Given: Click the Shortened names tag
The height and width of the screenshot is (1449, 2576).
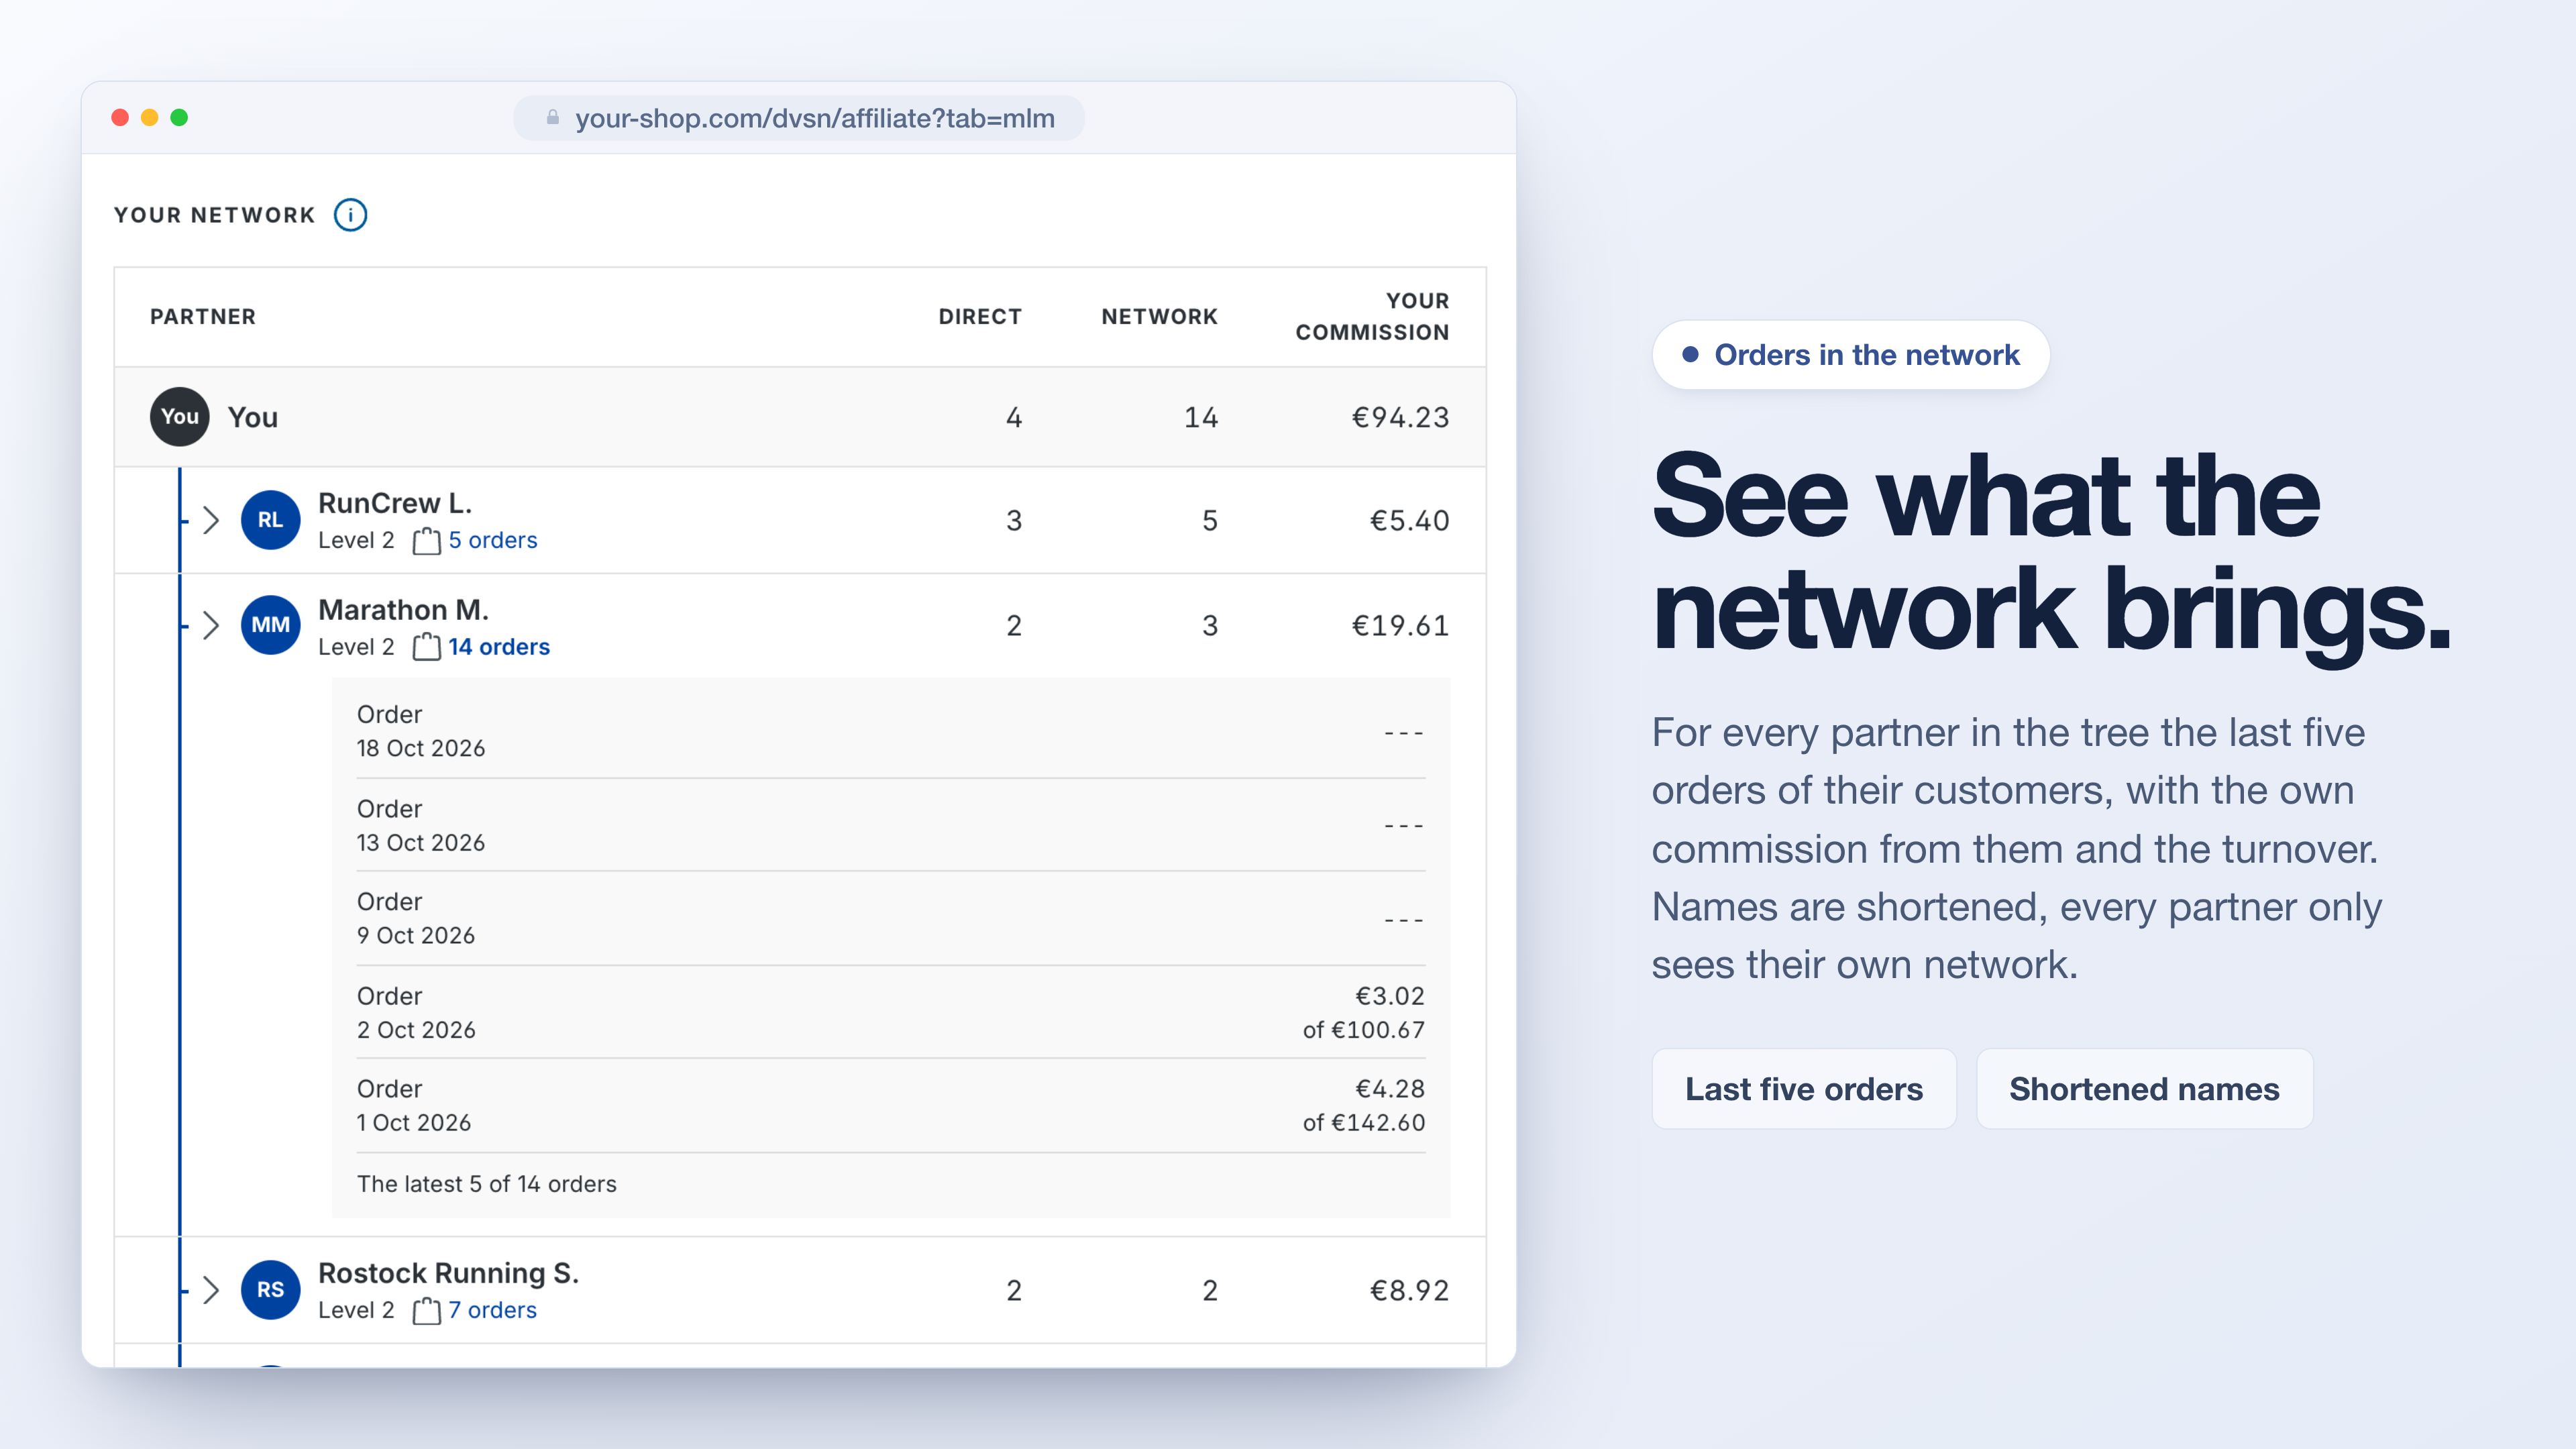Looking at the screenshot, I should coord(2144,1089).
